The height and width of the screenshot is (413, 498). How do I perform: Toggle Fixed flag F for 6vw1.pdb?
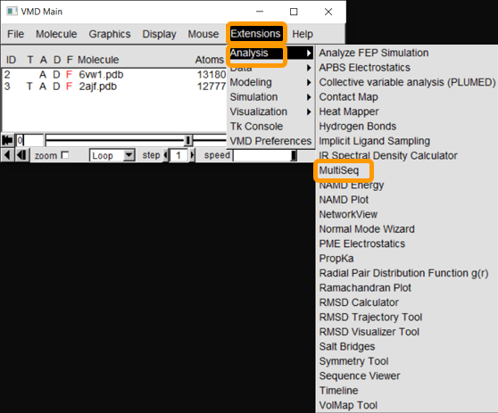pyautogui.click(x=69, y=75)
